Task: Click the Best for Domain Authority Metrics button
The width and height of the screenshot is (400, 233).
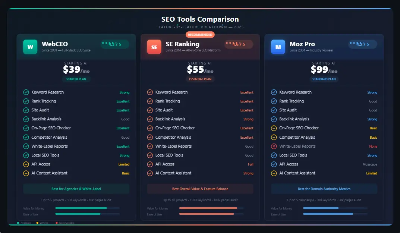Action: (x=324, y=189)
